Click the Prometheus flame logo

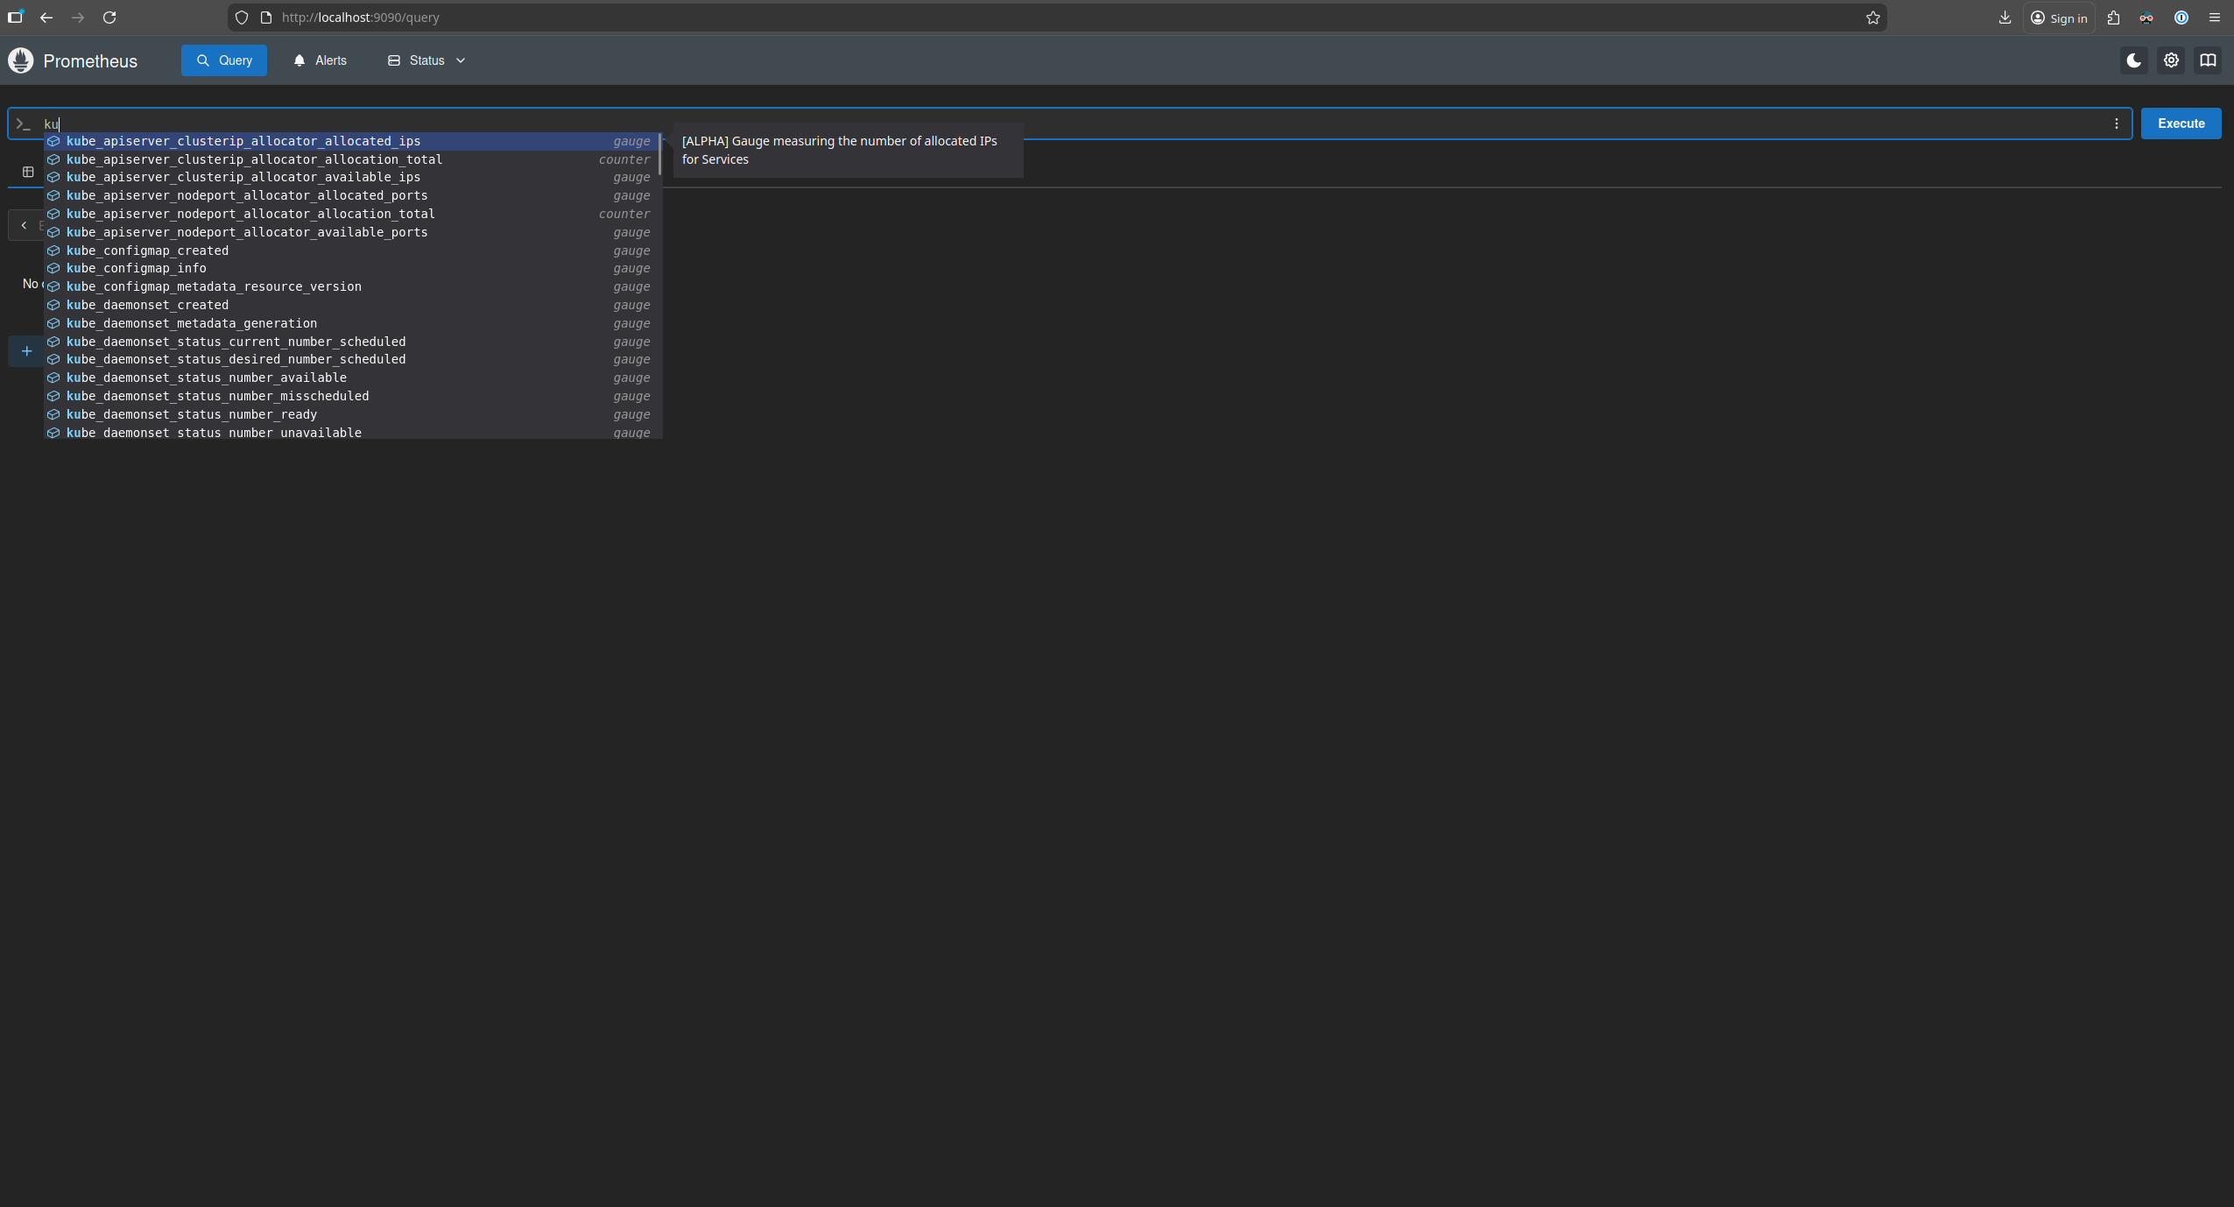point(21,60)
